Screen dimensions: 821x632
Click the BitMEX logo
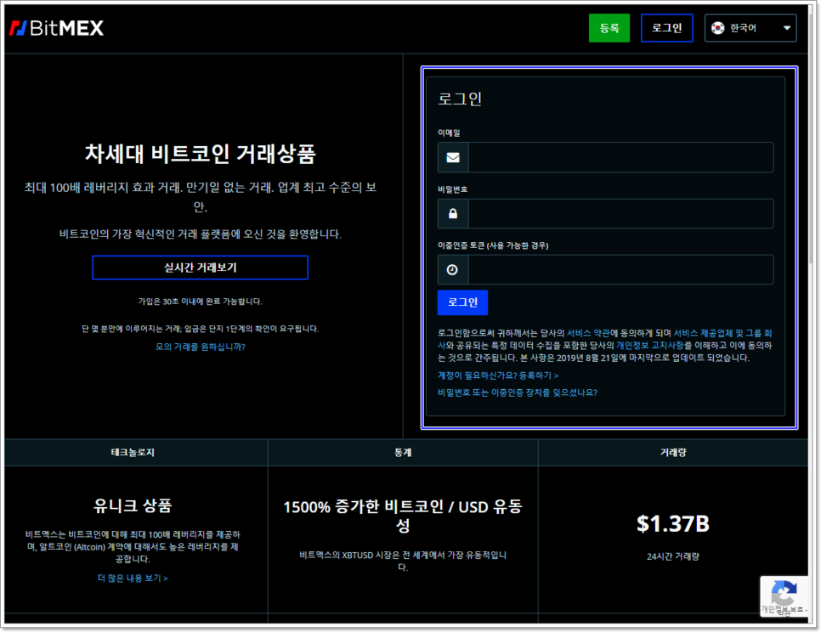57,28
